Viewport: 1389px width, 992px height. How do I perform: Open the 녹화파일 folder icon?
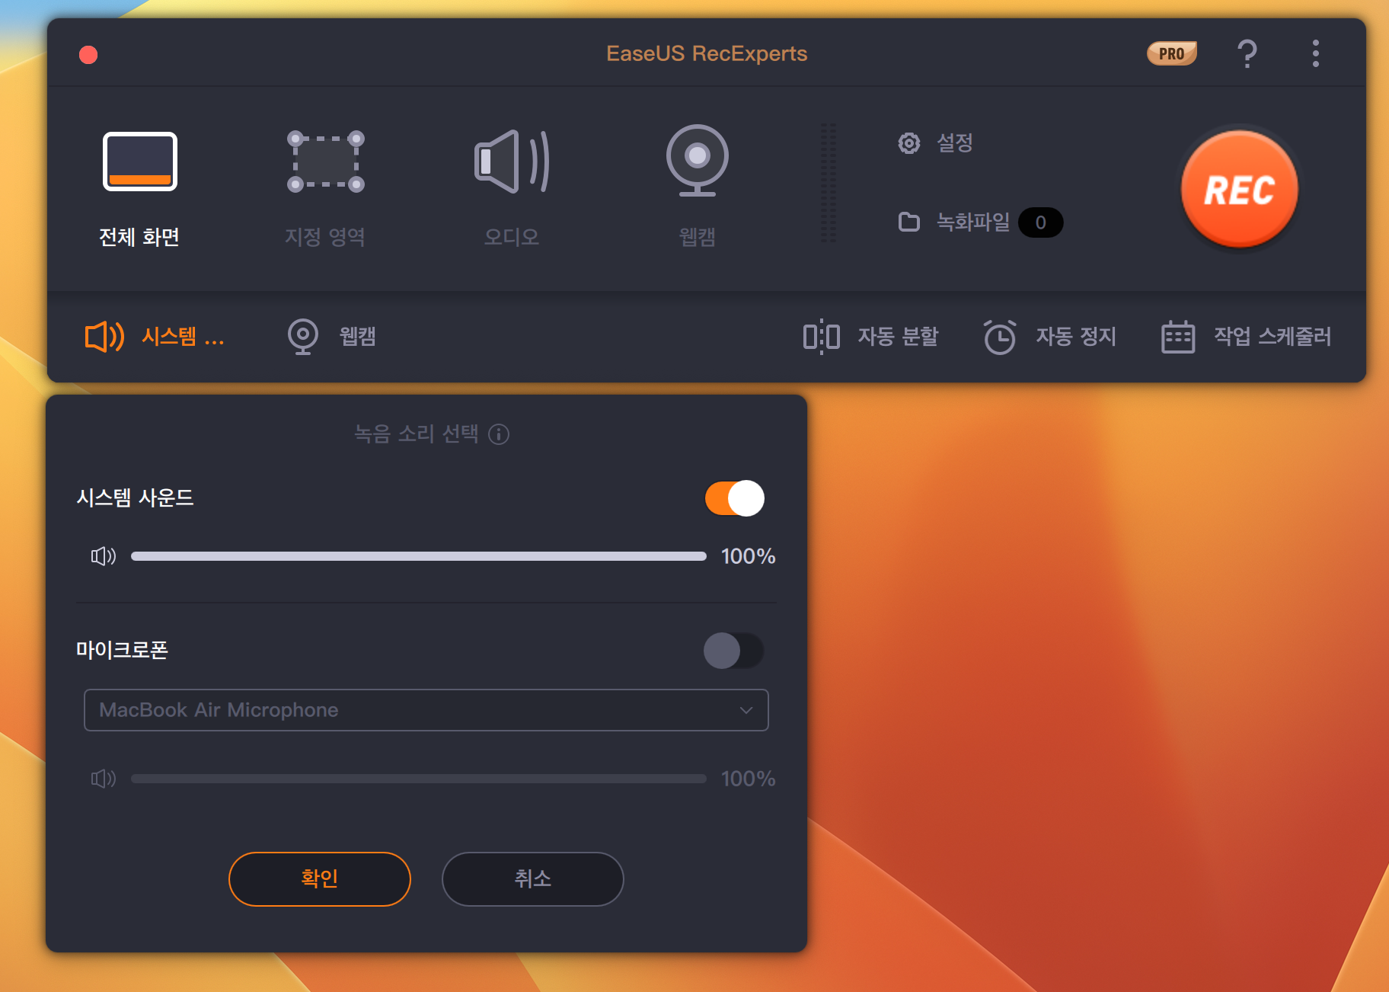(x=909, y=222)
